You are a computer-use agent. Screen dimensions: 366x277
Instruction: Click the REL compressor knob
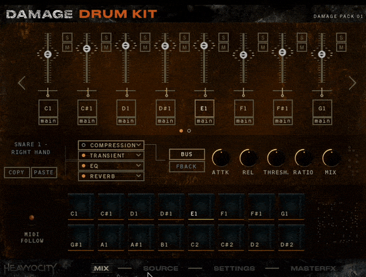248,158
